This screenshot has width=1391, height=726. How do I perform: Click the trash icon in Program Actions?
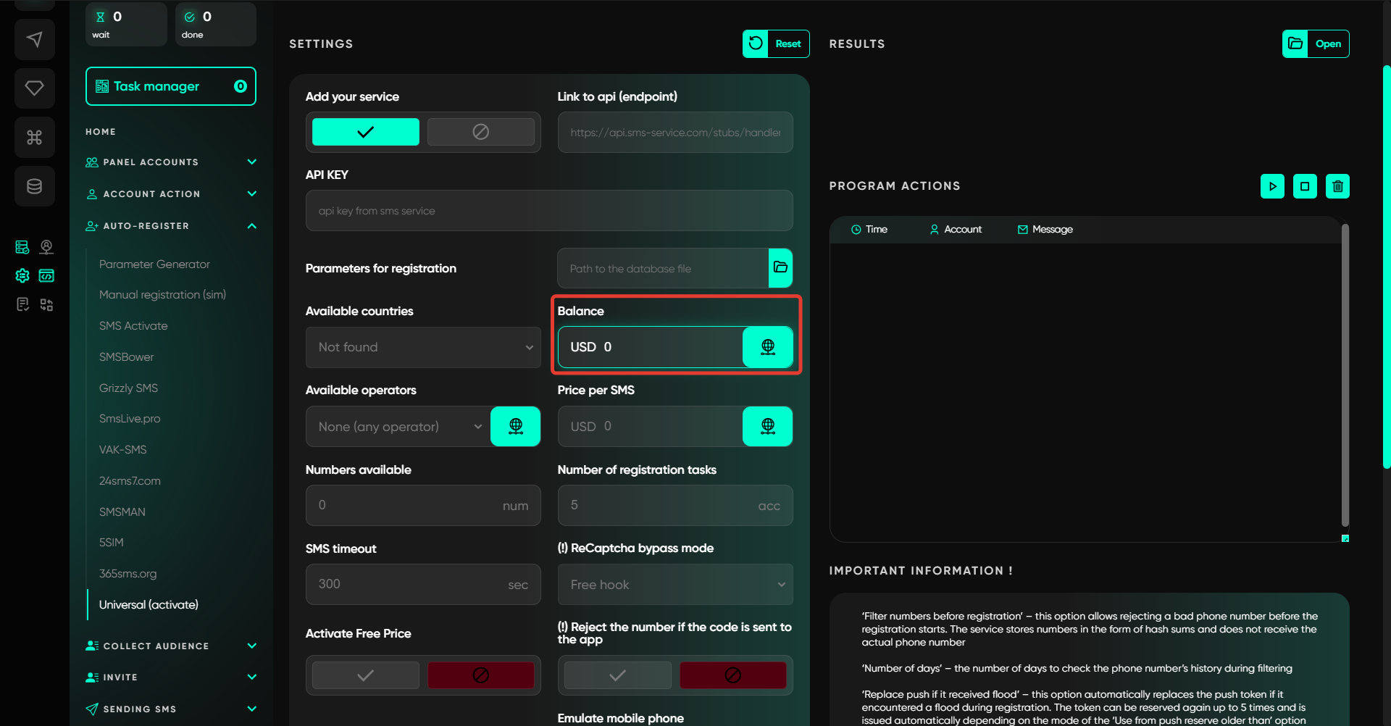[x=1337, y=186]
